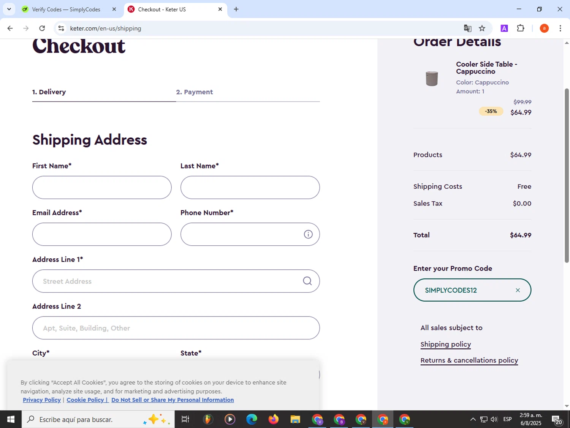Open Do Not Sell or Share link

coord(173,400)
